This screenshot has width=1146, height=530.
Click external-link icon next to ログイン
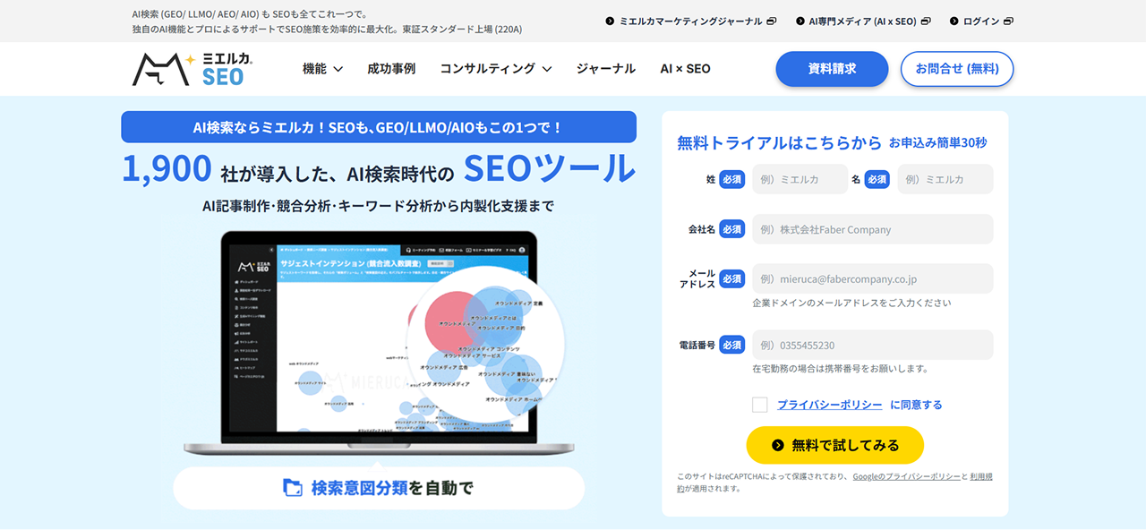tap(1008, 21)
